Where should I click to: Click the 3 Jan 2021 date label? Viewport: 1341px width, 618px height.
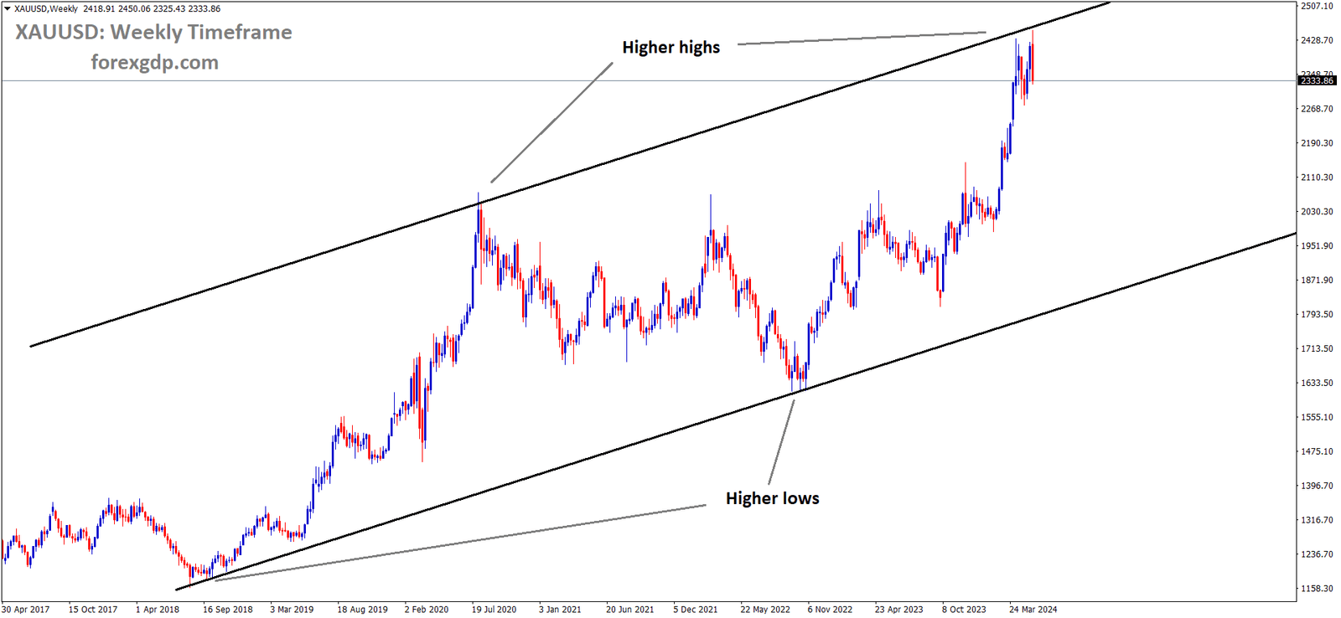click(x=560, y=610)
